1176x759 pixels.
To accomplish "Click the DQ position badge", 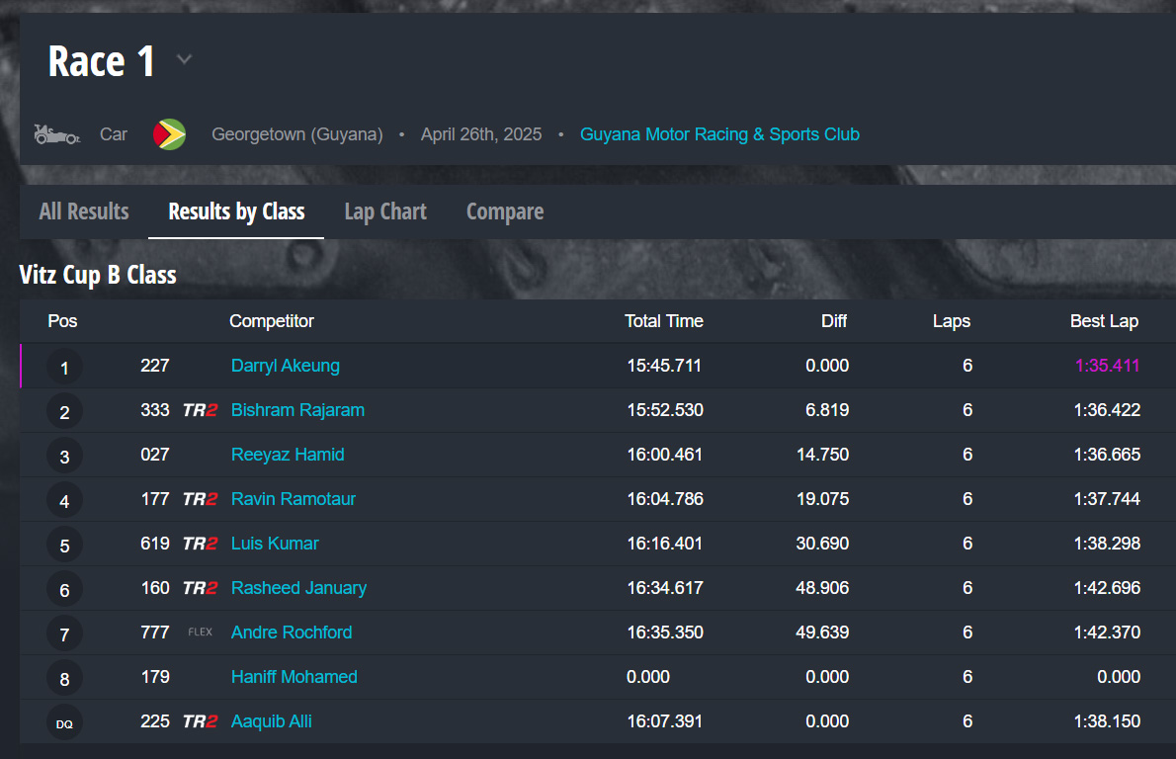I will (64, 723).
